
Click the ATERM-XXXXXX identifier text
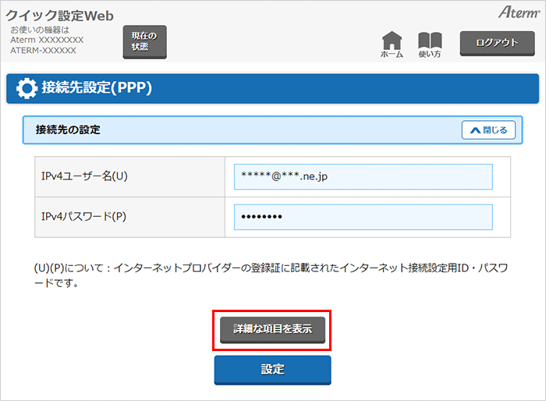pos(44,50)
